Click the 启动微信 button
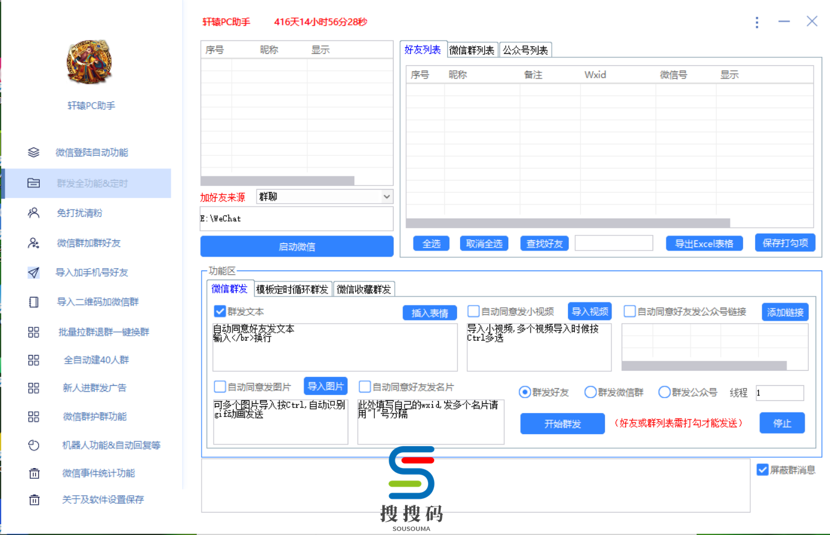The height and width of the screenshot is (535, 830). (297, 246)
